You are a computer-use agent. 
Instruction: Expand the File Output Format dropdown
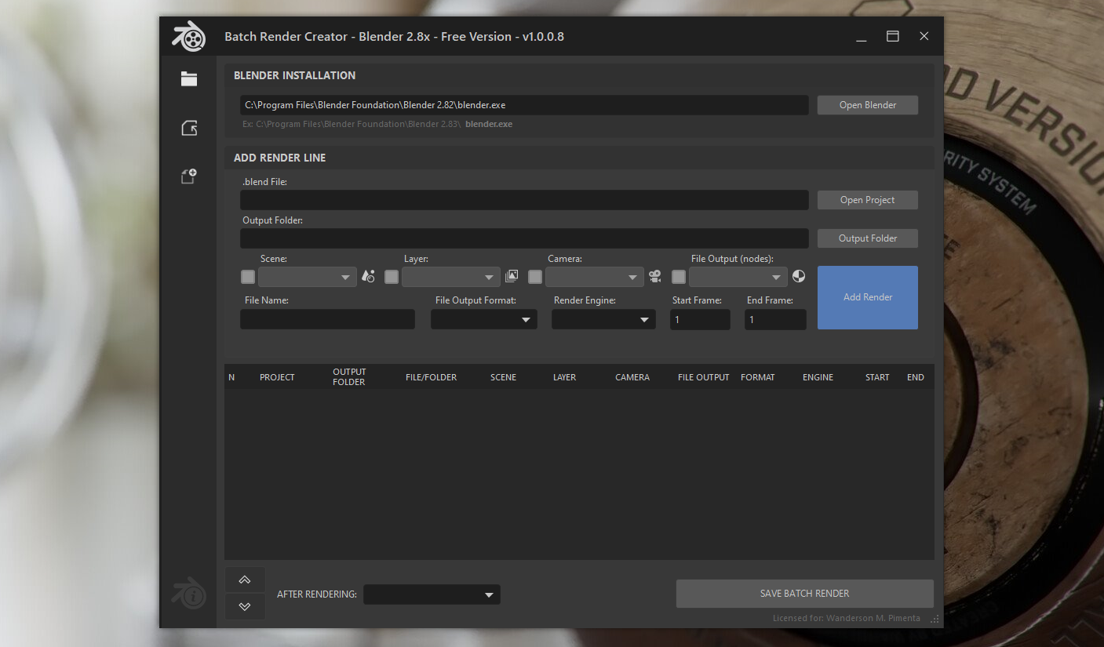point(483,319)
